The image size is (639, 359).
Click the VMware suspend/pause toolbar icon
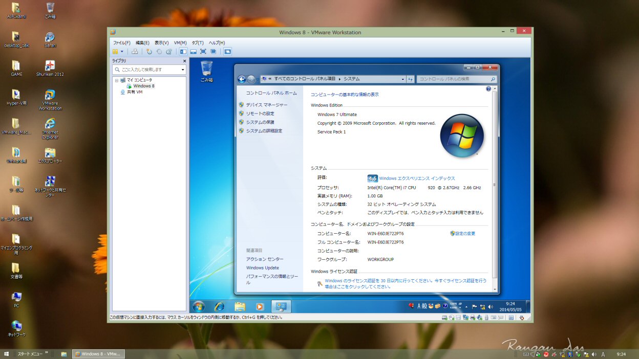click(115, 52)
